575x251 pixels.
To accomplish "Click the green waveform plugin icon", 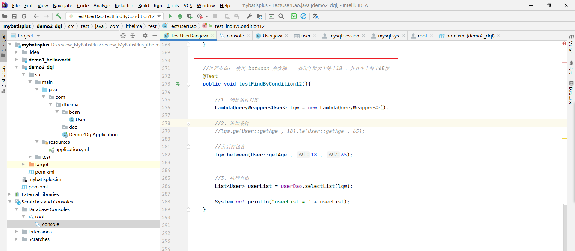I will [294, 16].
